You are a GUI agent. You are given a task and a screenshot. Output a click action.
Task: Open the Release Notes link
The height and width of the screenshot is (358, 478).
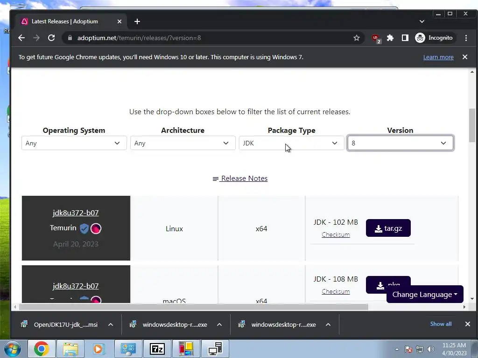pos(240,179)
